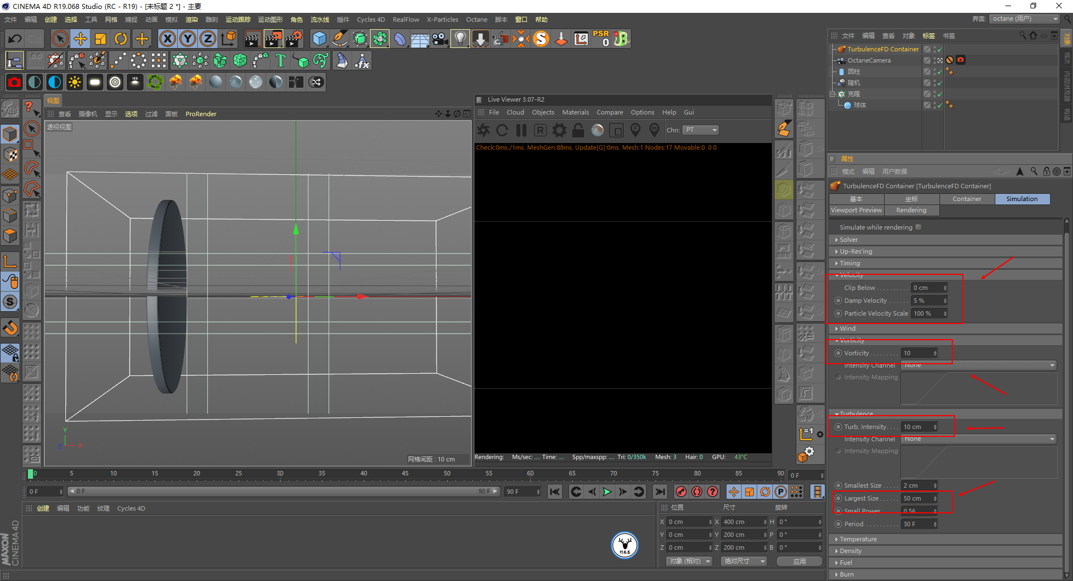Open the X-Particles menu
1073x581 pixels.
pyautogui.click(x=442, y=20)
